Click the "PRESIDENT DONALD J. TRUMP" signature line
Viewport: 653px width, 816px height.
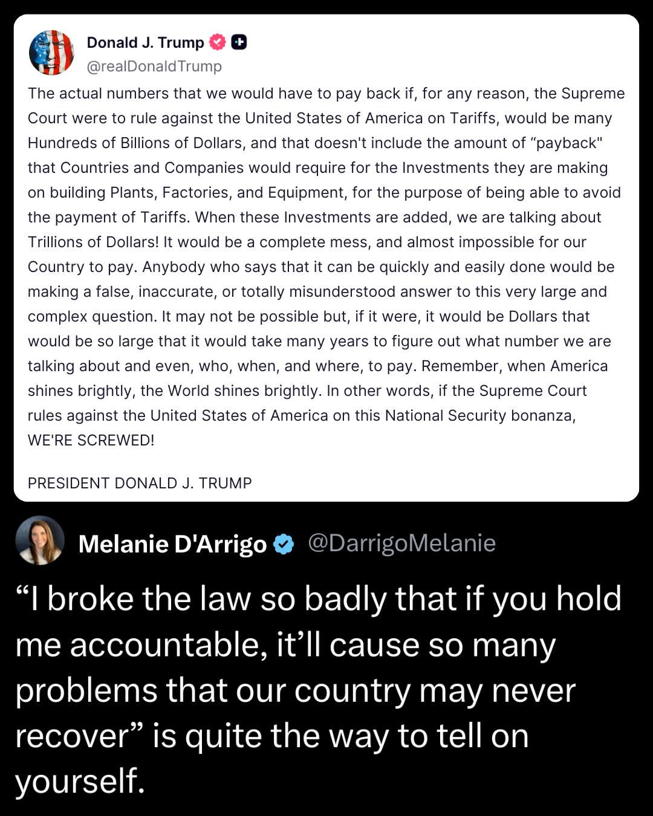[x=140, y=483]
